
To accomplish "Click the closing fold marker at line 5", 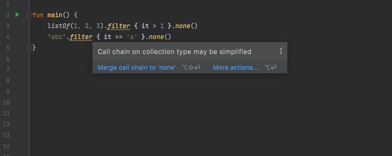I will pyautogui.click(x=29, y=47).
